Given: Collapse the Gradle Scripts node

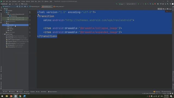Looking at the screenshot, I should 3,34.
